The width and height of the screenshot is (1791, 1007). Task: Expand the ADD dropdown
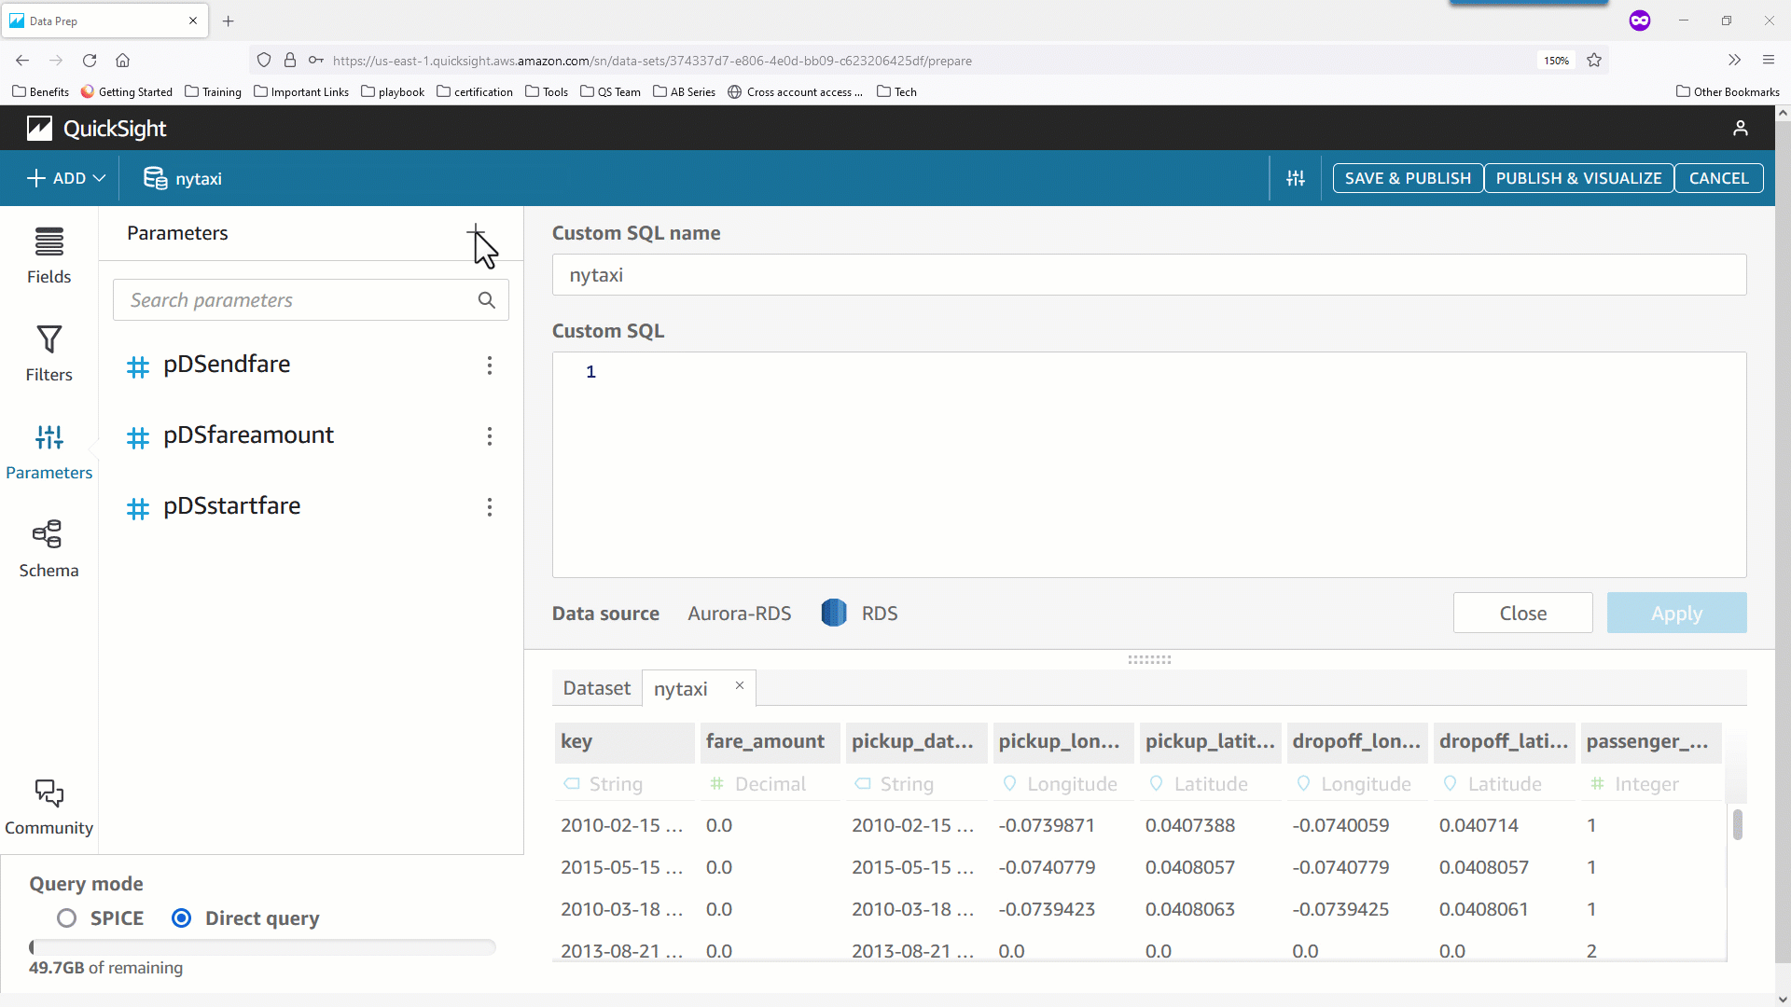click(65, 178)
